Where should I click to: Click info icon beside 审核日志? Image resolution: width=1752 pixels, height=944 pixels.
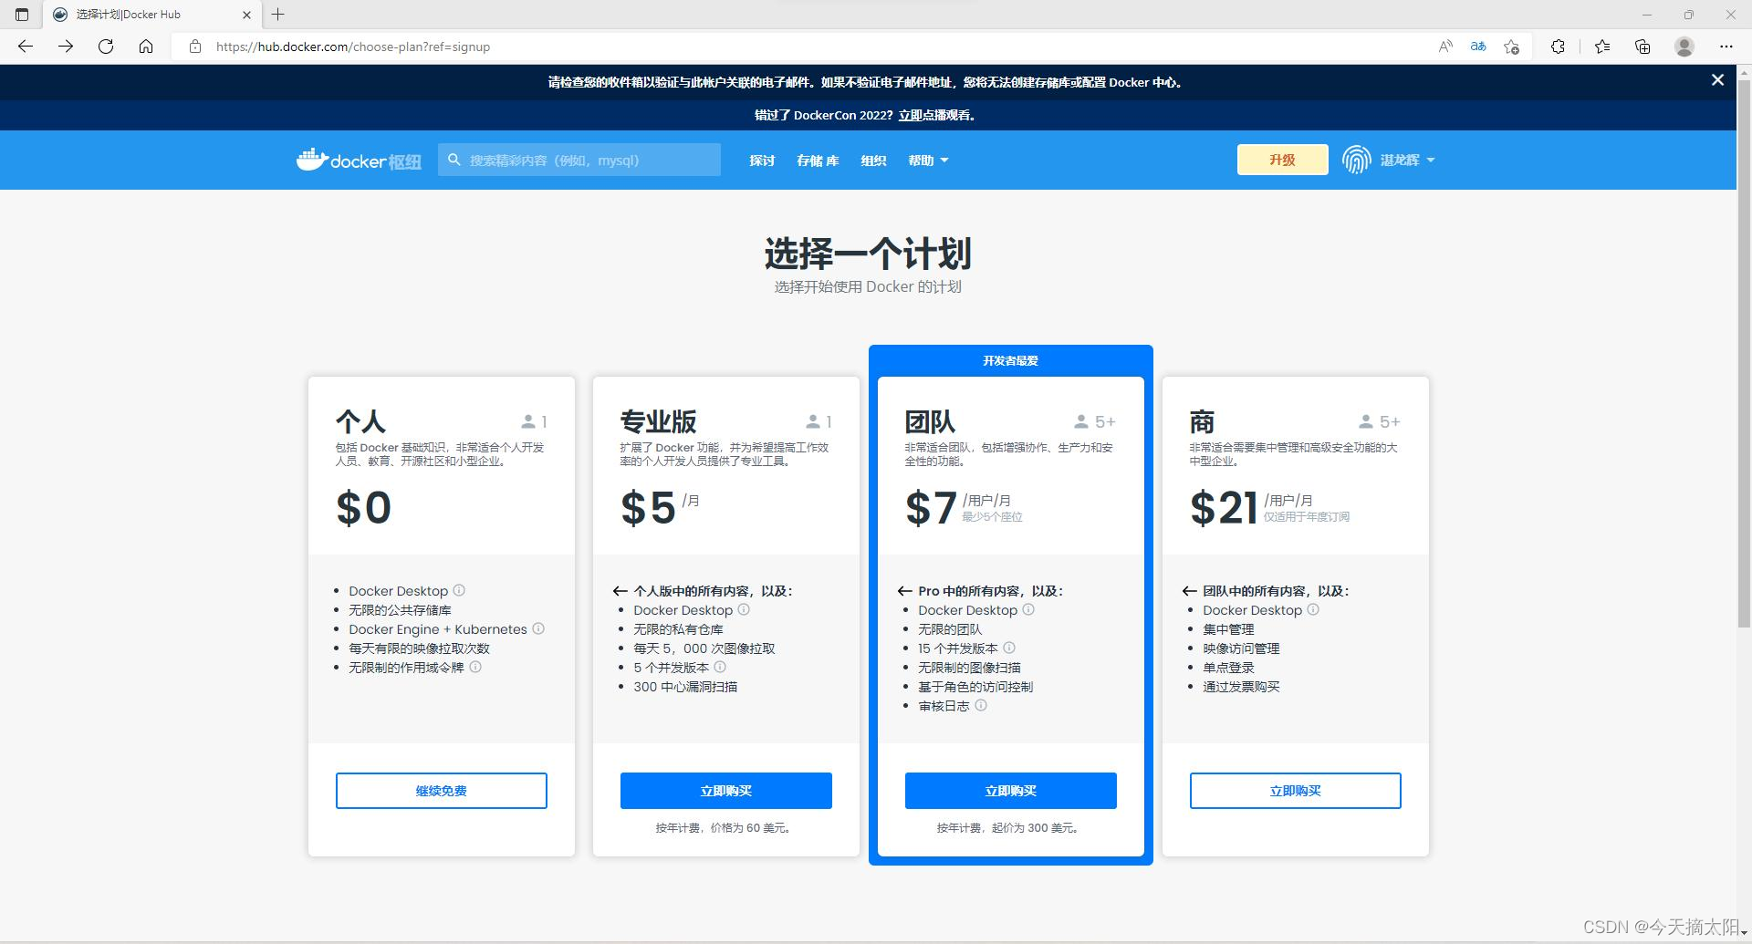point(981,705)
